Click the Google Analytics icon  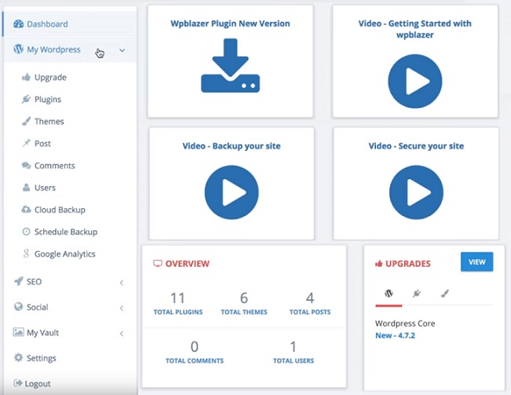pyautogui.click(x=26, y=254)
